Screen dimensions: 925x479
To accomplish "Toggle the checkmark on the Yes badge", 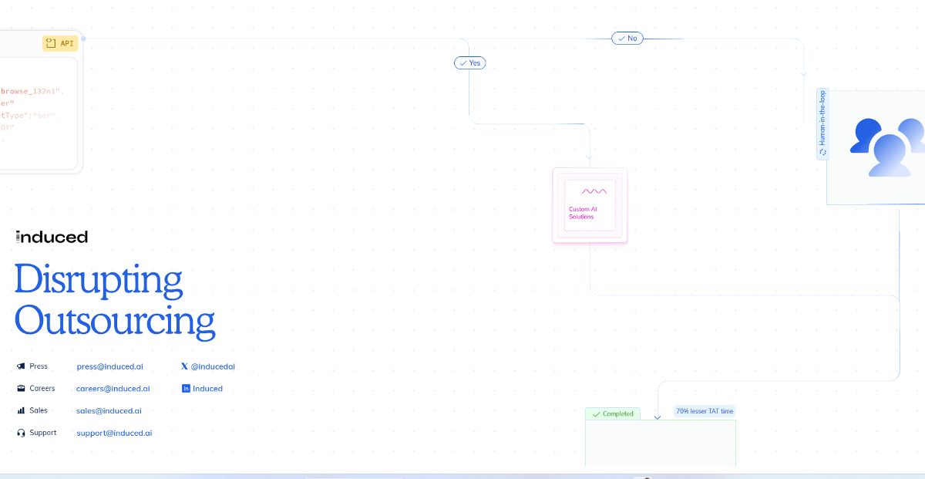I will (463, 62).
